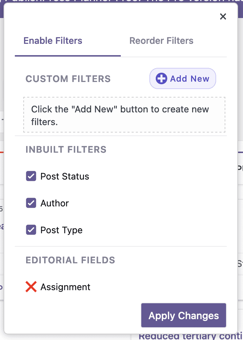243x340 pixels.
Task: Disable the Author filter checkbox
Action: tap(31, 203)
